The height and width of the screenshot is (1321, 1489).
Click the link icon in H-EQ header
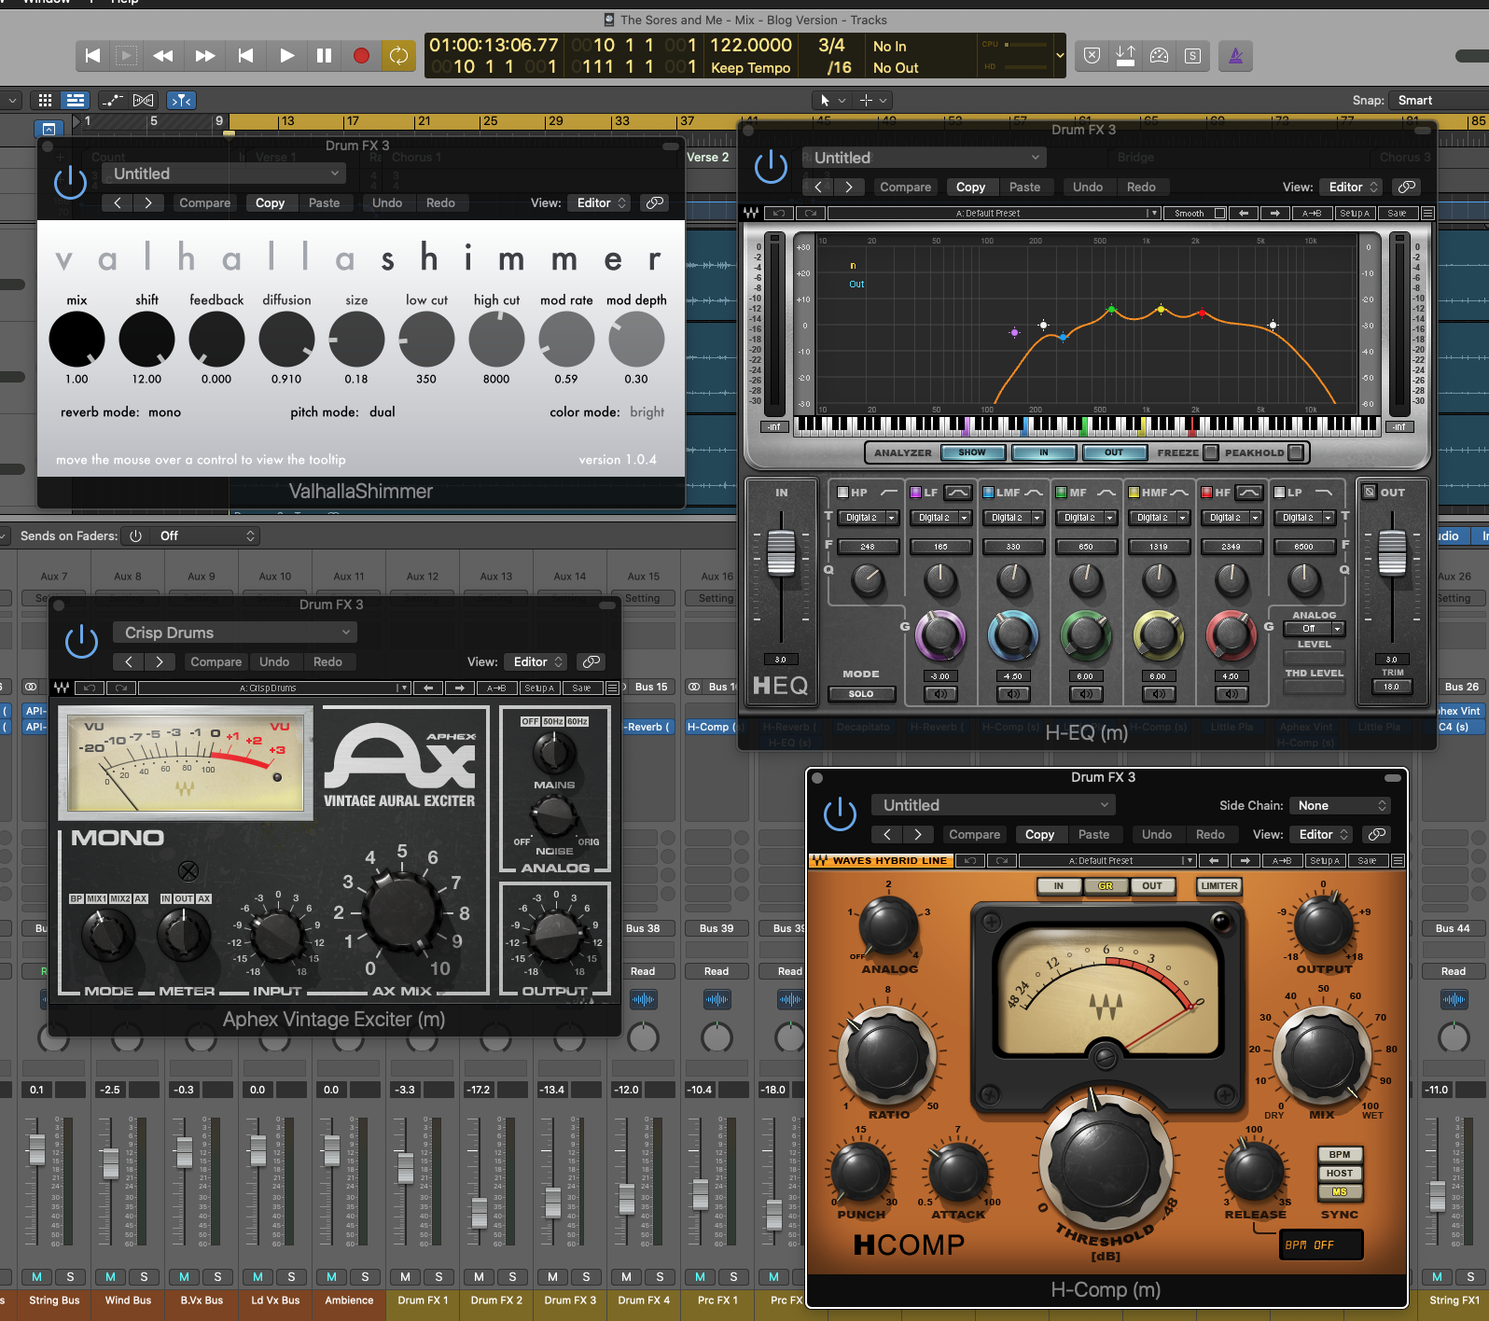1406,187
